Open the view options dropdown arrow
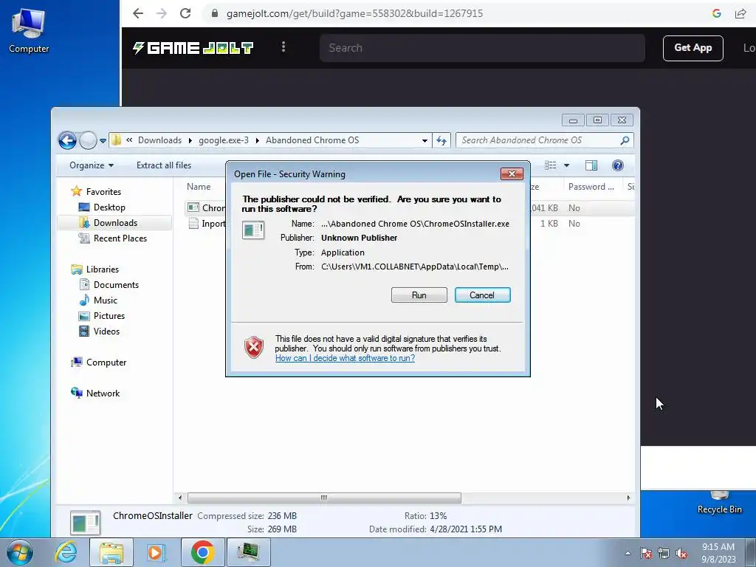Image resolution: width=756 pixels, height=567 pixels. click(566, 165)
